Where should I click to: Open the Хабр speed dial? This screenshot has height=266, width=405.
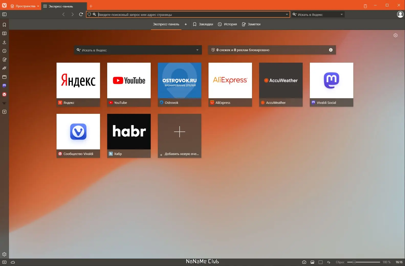pyautogui.click(x=129, y=136)
